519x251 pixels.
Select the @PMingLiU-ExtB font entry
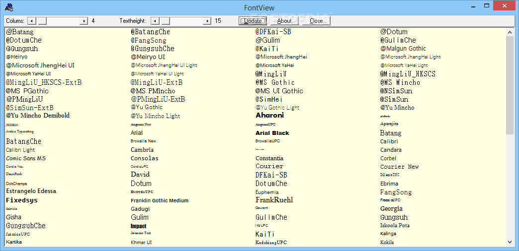tap(158, 99)
